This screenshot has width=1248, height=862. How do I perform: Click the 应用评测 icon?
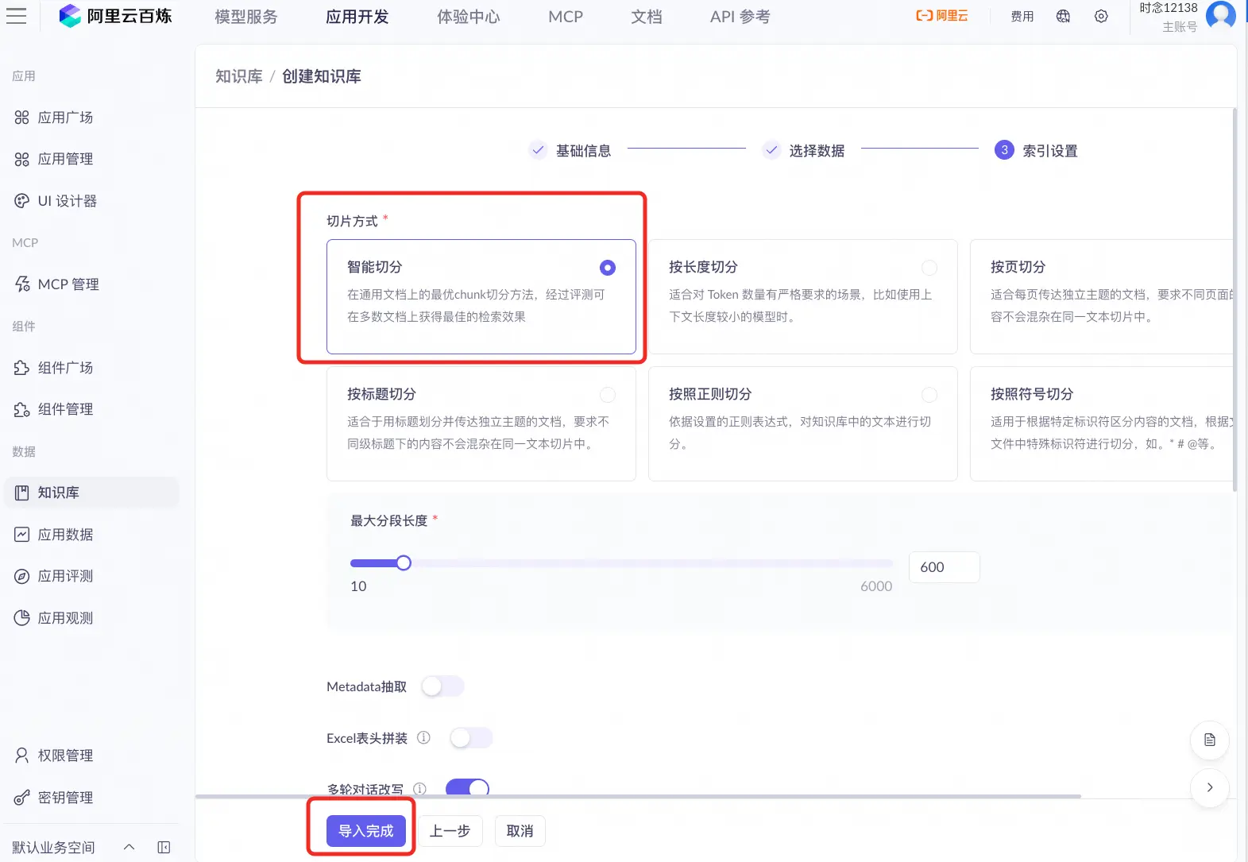[x=22, y=576]
